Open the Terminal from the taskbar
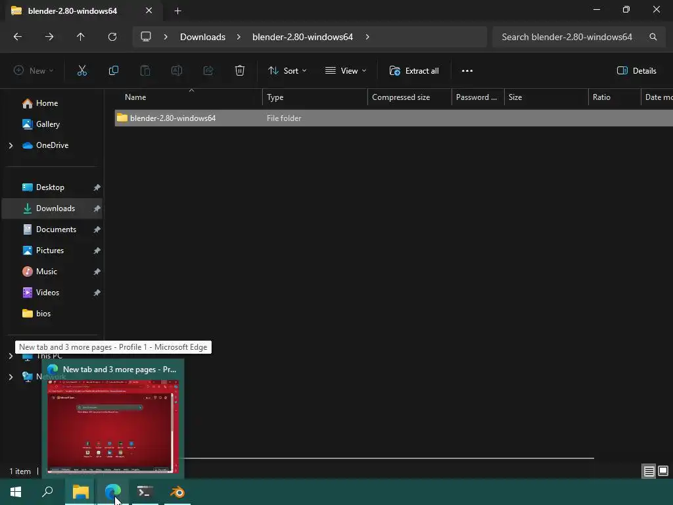This screenshot has width=673, height=505. tap(145, 492)
